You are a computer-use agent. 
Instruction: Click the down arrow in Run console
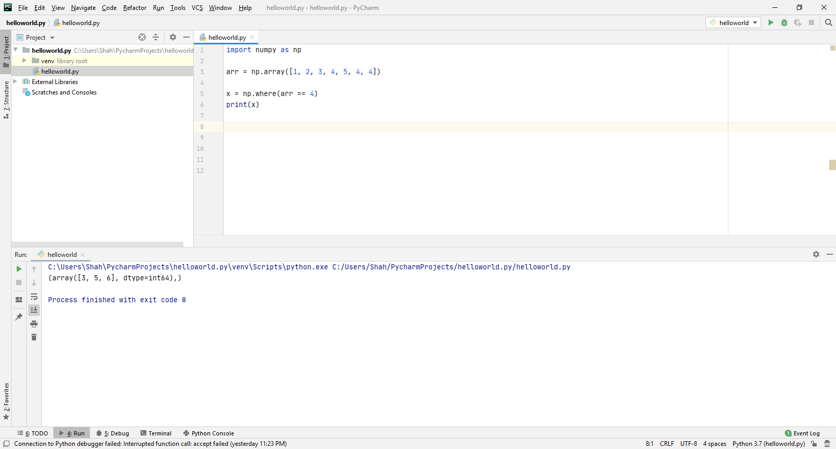34,283
